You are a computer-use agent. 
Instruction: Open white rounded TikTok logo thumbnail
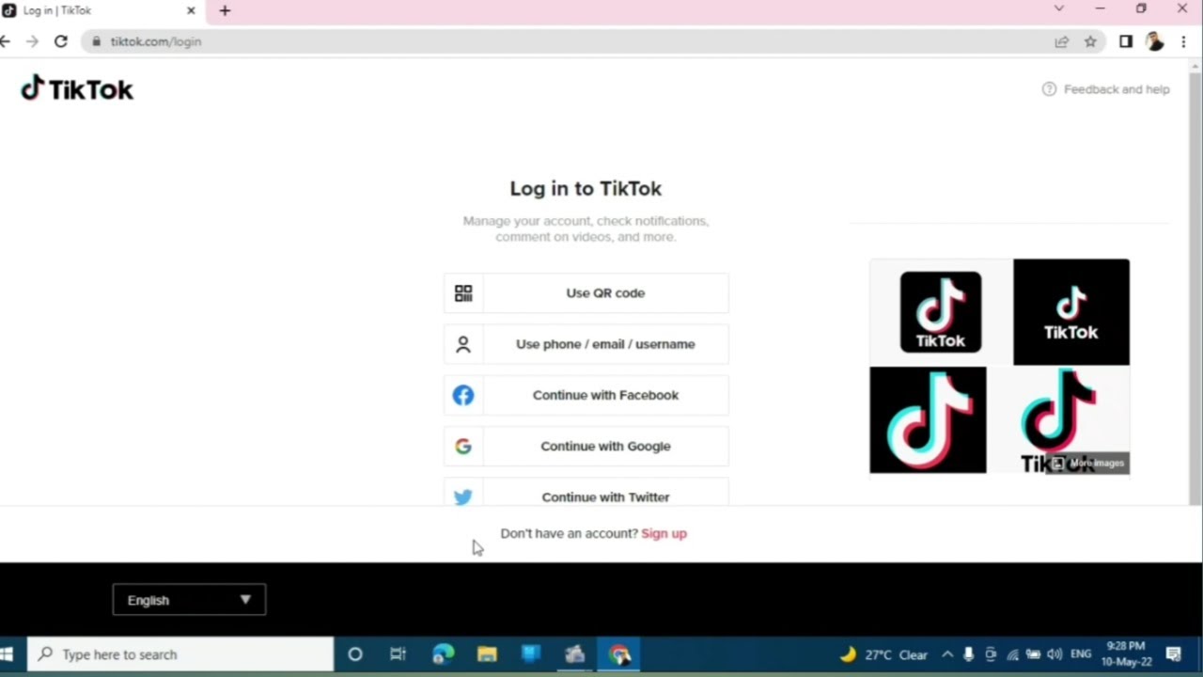pyautogui.click(x=941, y=312)
